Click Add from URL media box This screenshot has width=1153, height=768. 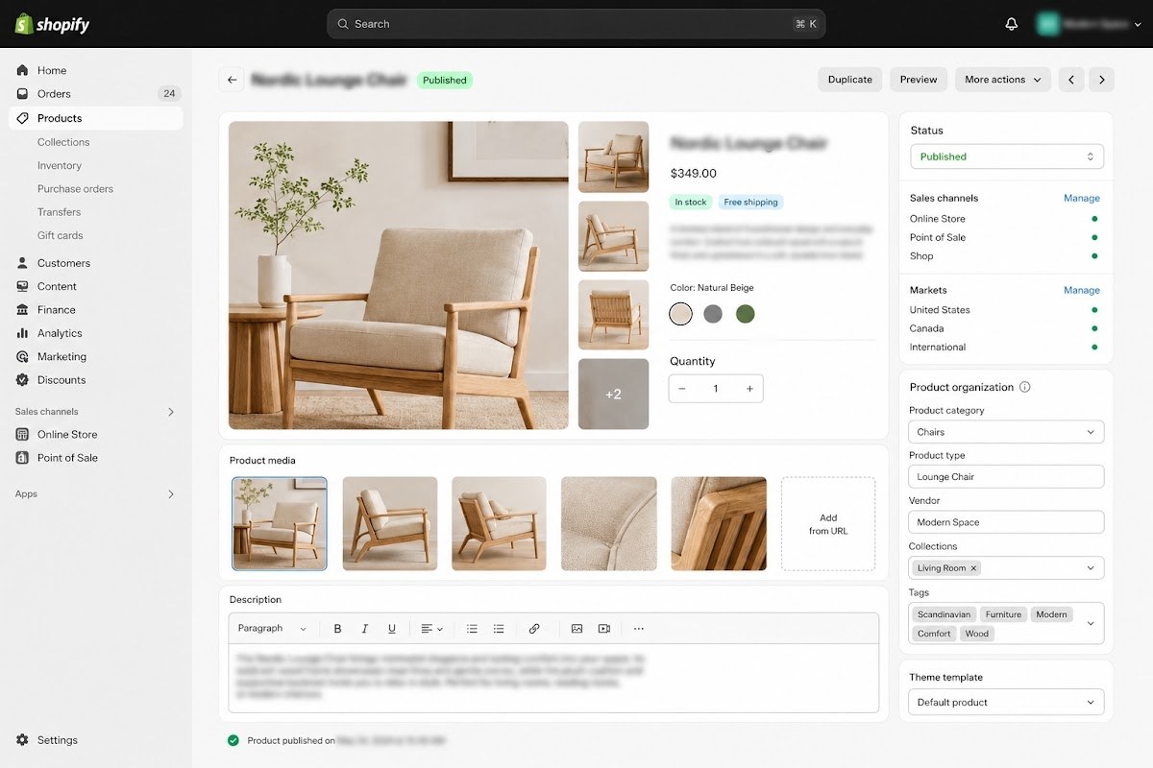(x=828, y=524)
